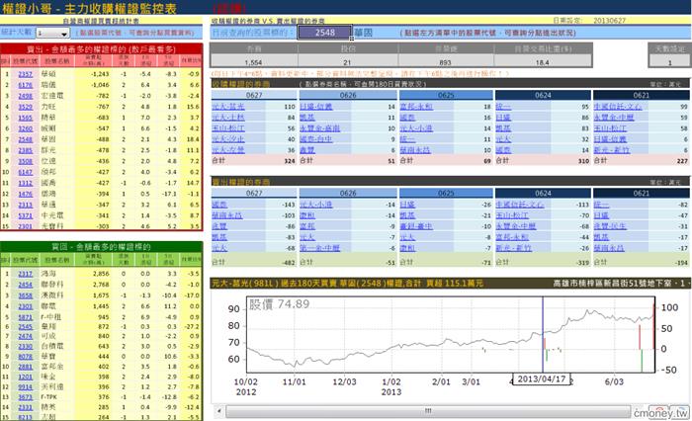Click stock code 3508 link
Screen dimensions: 692x421
(25, 161)
